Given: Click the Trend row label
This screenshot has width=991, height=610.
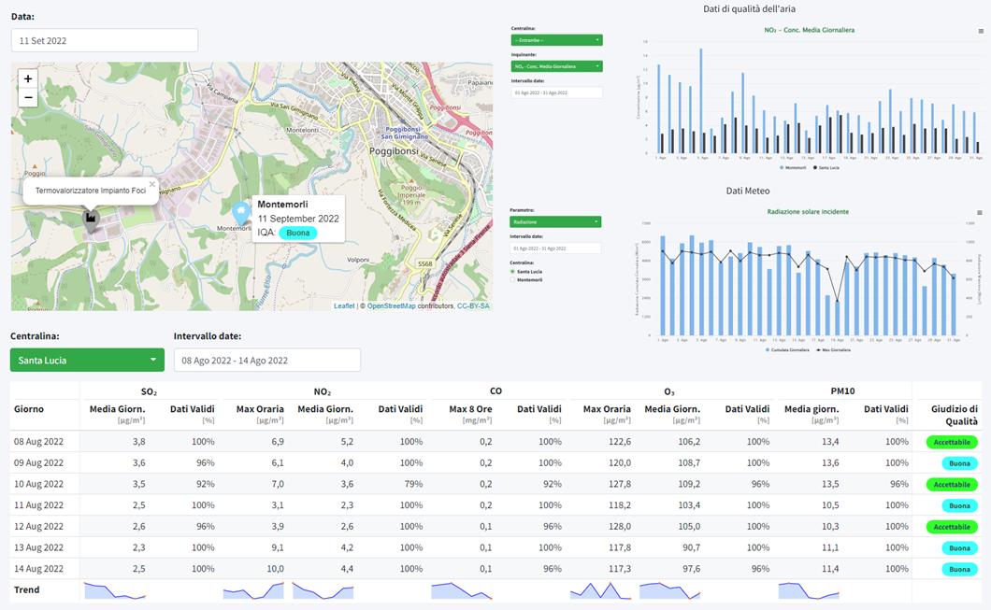Looking at the screenshot, I should 26,589.
